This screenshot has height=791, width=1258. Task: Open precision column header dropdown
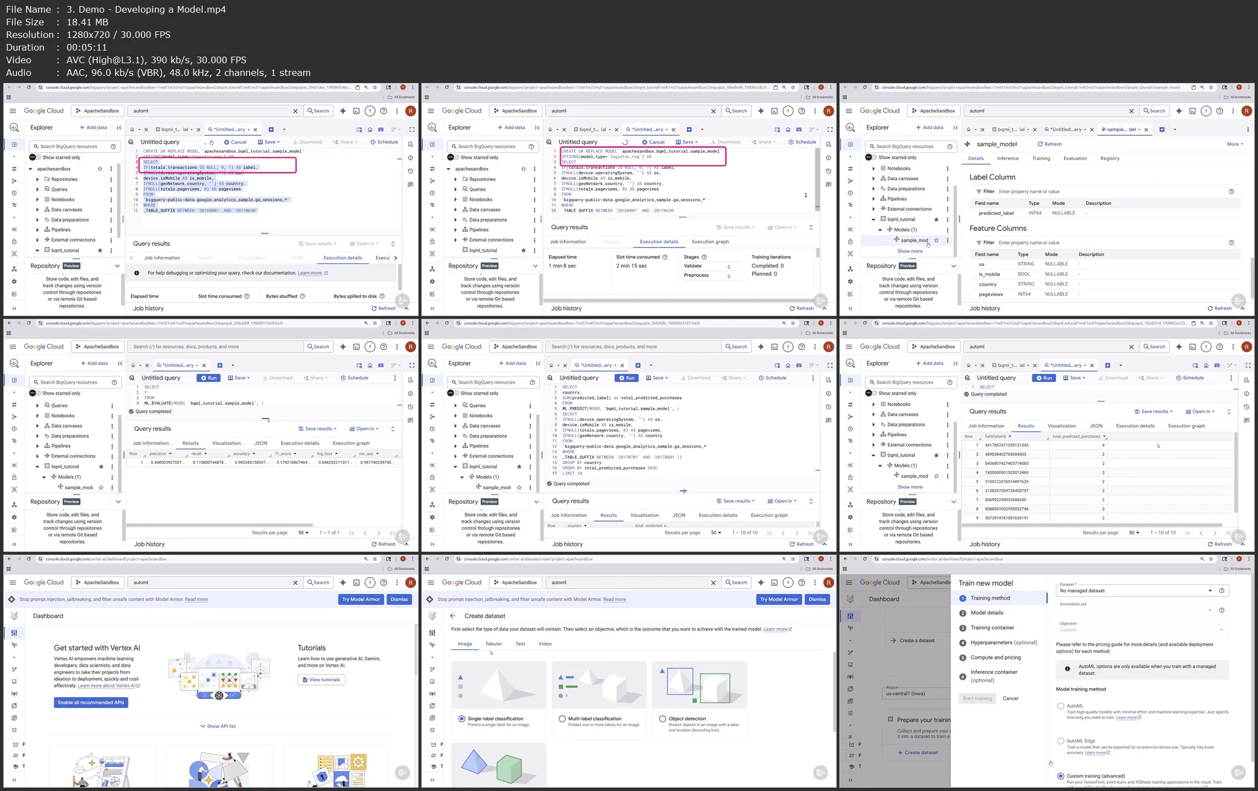click(x=171, y=454)
